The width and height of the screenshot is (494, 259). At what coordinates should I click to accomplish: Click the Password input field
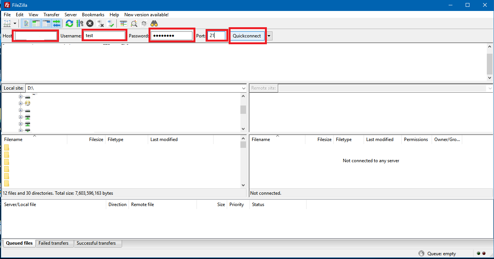click(x=172, y=36)
